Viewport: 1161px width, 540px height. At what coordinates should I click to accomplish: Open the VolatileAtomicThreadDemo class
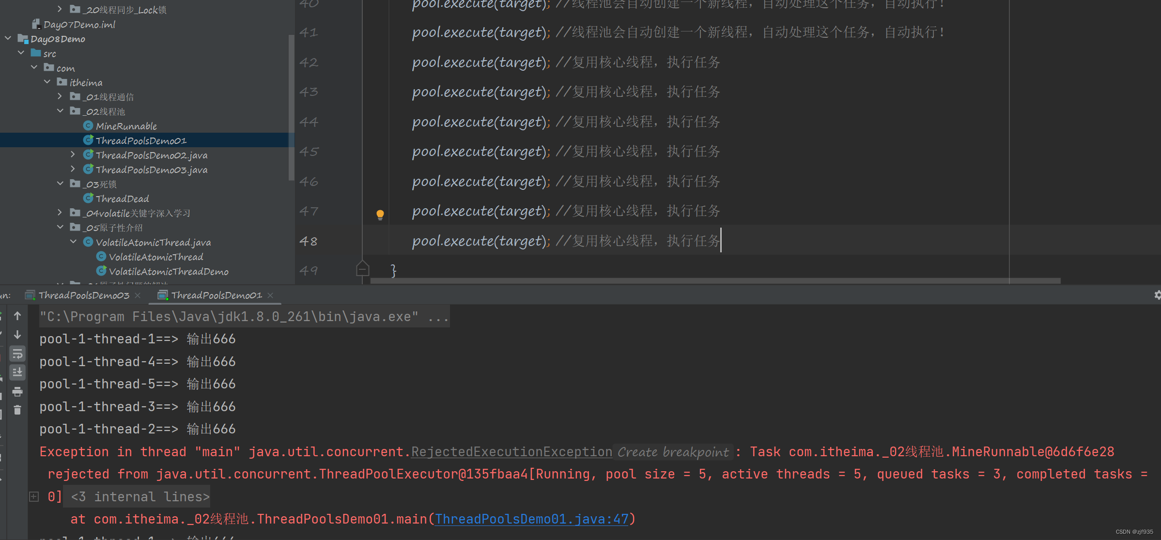pyautogui.click(x=169, y=271)
